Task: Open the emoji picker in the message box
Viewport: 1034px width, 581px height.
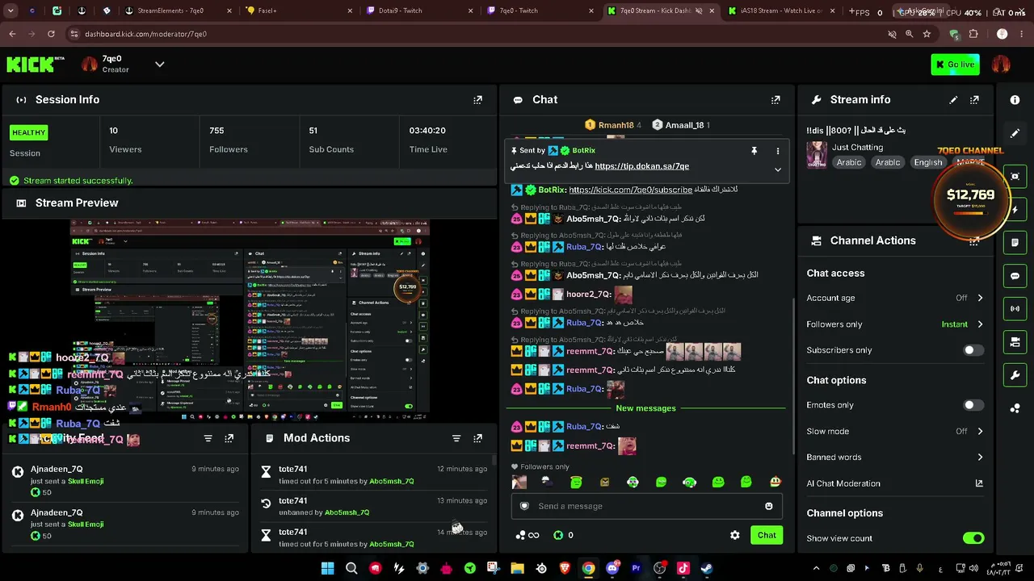Action: 769,506
